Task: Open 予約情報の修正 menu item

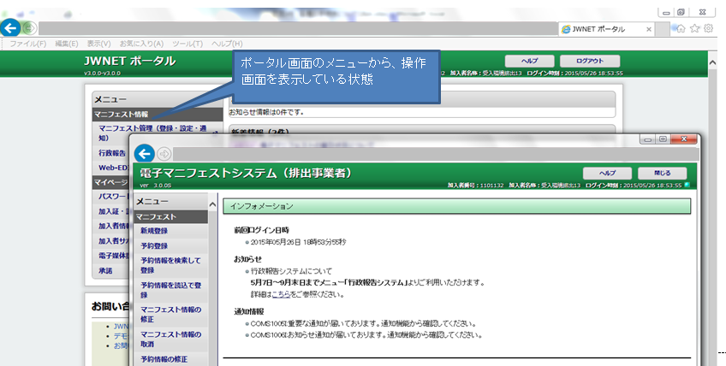Action: (164, 359)
